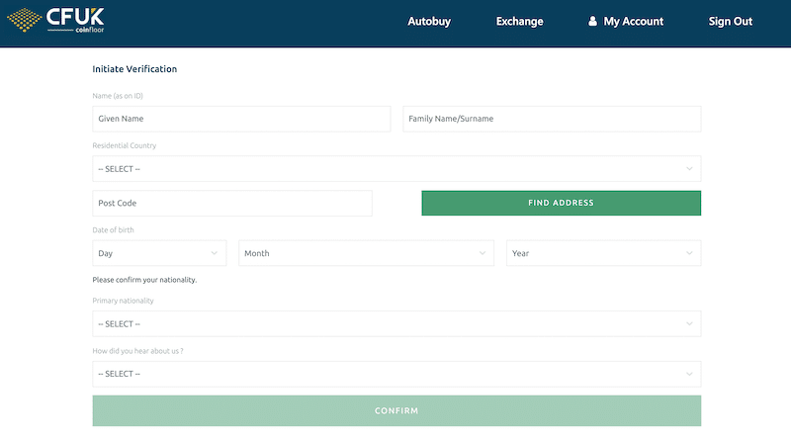Image resolution: width=791 pixels, height=442 pixels.
Task: Click the Confirm button
Action: click(396, 410)
